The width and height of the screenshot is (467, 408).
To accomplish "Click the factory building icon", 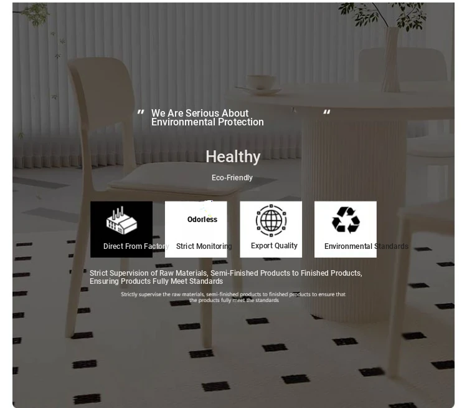I will click(121, 220).
